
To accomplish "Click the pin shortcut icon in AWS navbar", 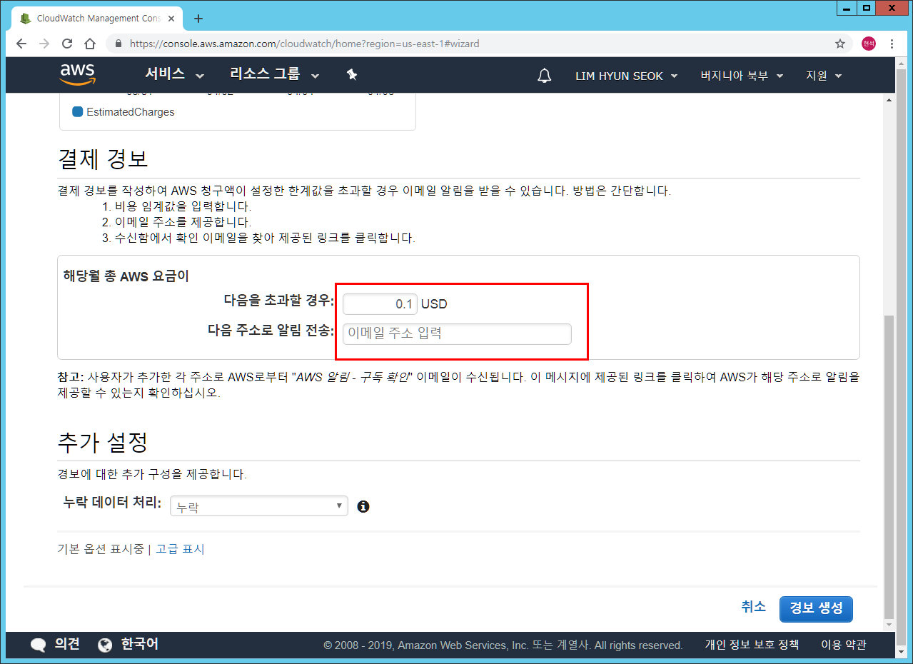I will point(351,74).
